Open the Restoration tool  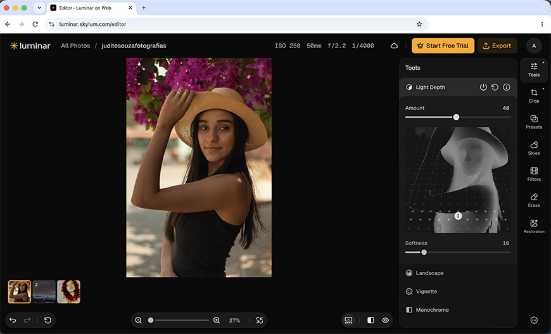(x=534, y=226)
